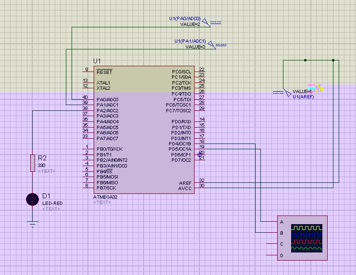
Task: Click the U1(PA0/ADC0) probe label
Action: tap(185, 19)
